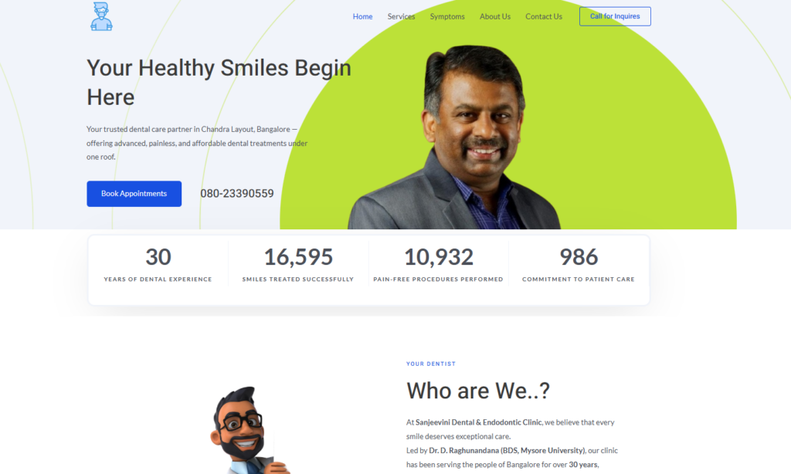Go to the Services menu item
791x474 pixels.
tap(401, 17)
